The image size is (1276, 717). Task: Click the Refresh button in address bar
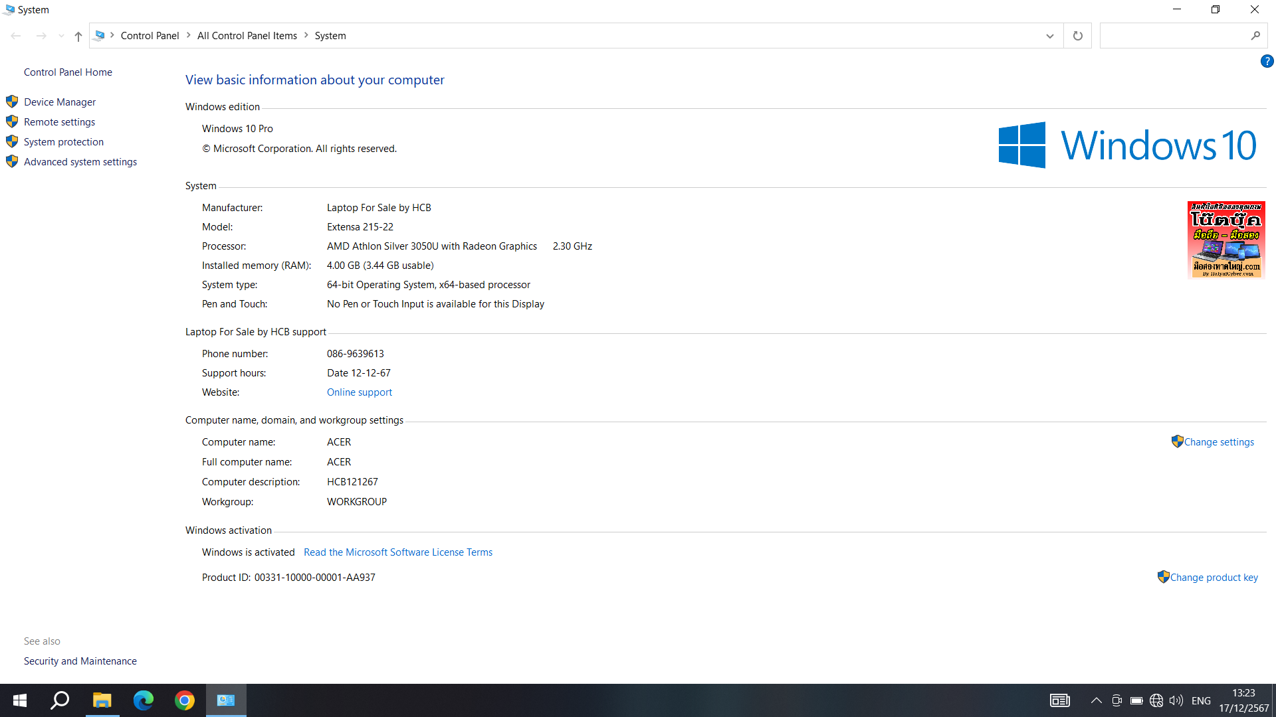click(x=1077, y=36)
